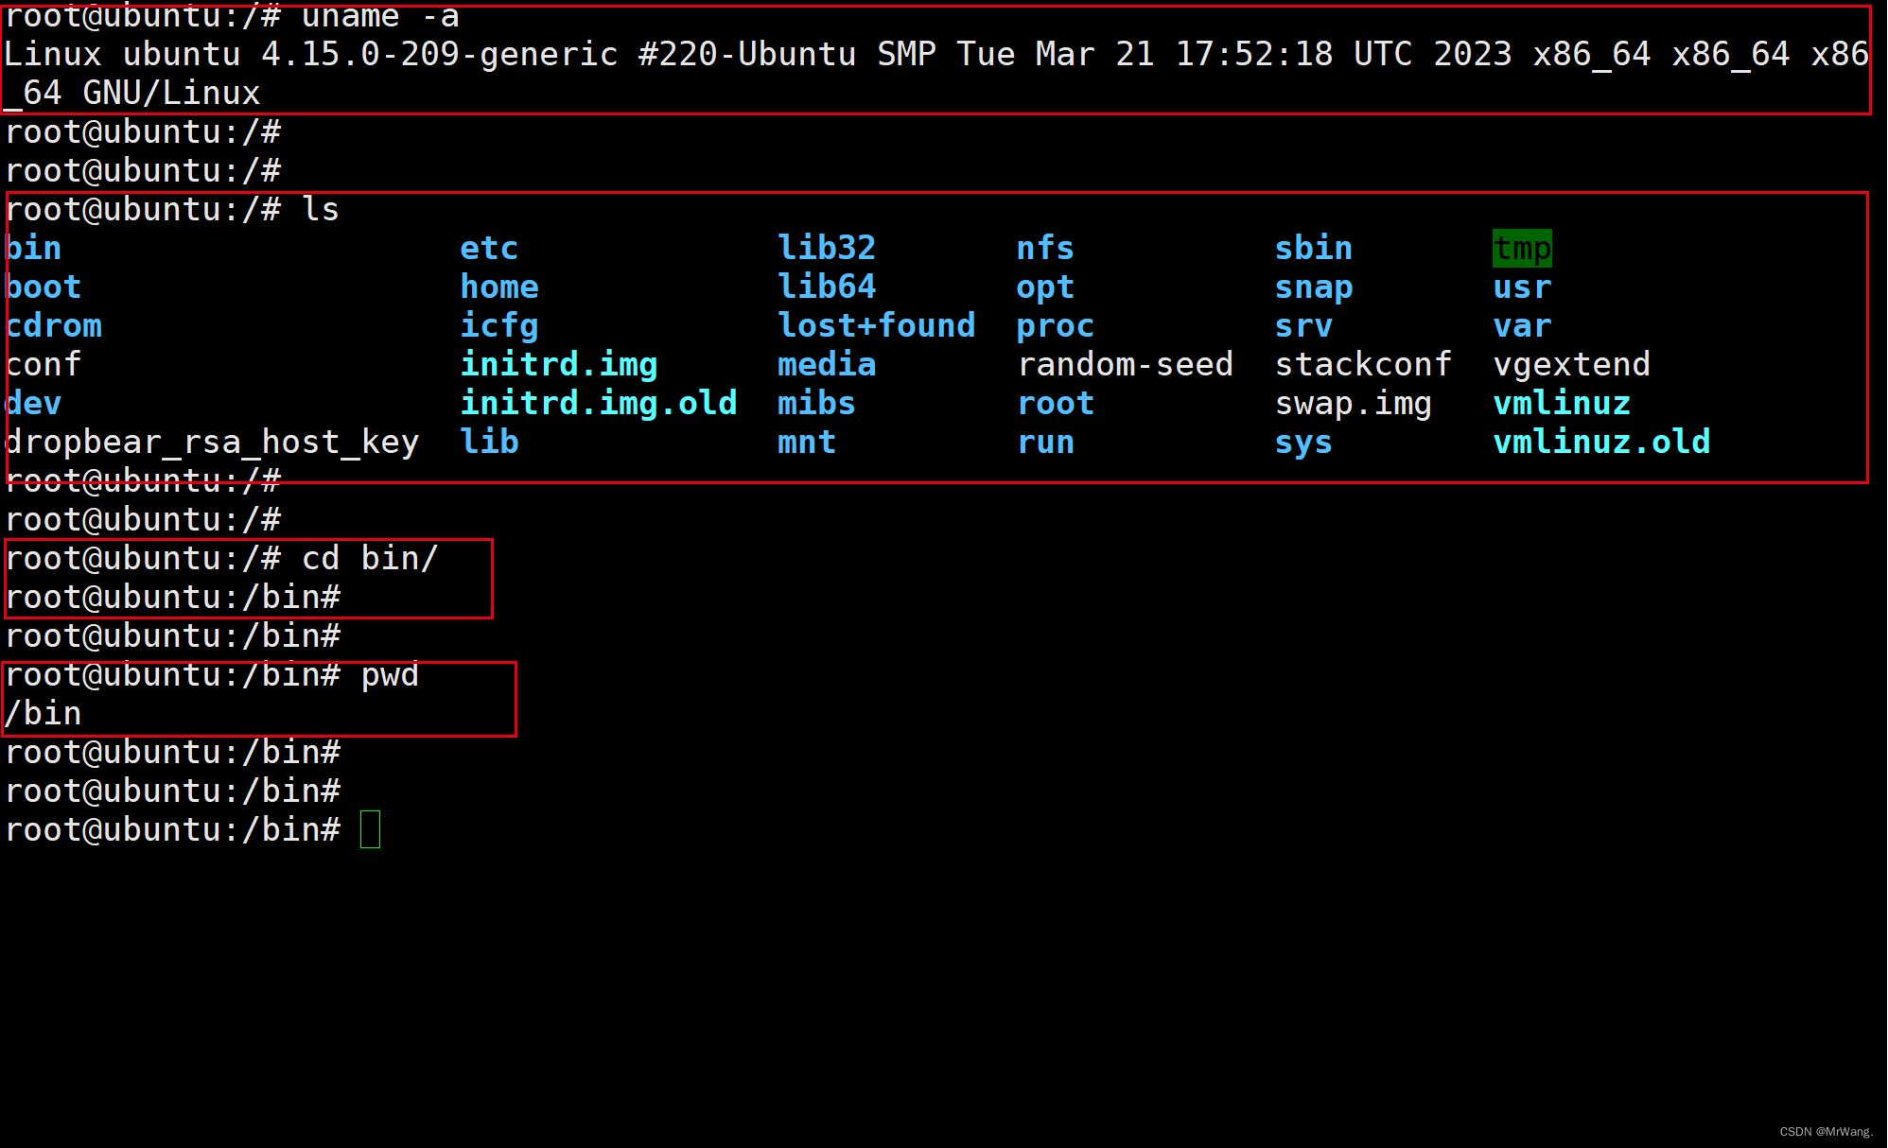The image size is (1888, 1148).
Task: Click the 'dropbear_rsa_host_key' file name
Action: tap(212, 443)
